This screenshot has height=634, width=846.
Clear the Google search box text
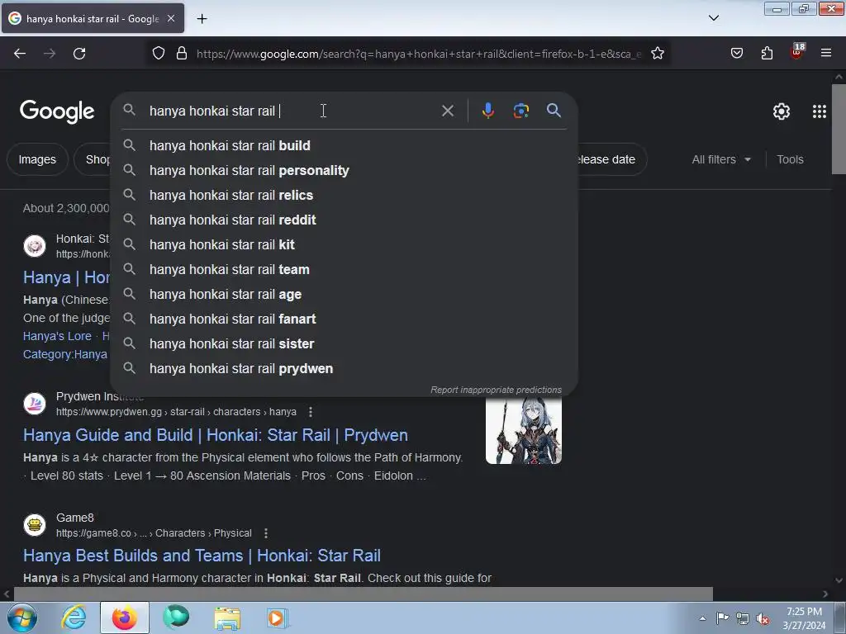[447, 111]
